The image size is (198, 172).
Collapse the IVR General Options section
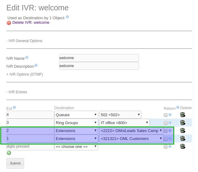(24, 41)
